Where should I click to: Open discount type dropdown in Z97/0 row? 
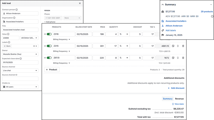pos(124,58)
